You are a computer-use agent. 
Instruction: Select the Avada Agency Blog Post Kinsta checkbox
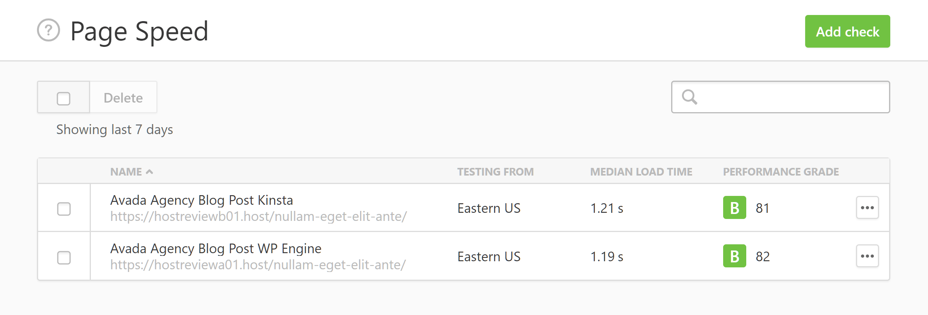tap(64, 209)
